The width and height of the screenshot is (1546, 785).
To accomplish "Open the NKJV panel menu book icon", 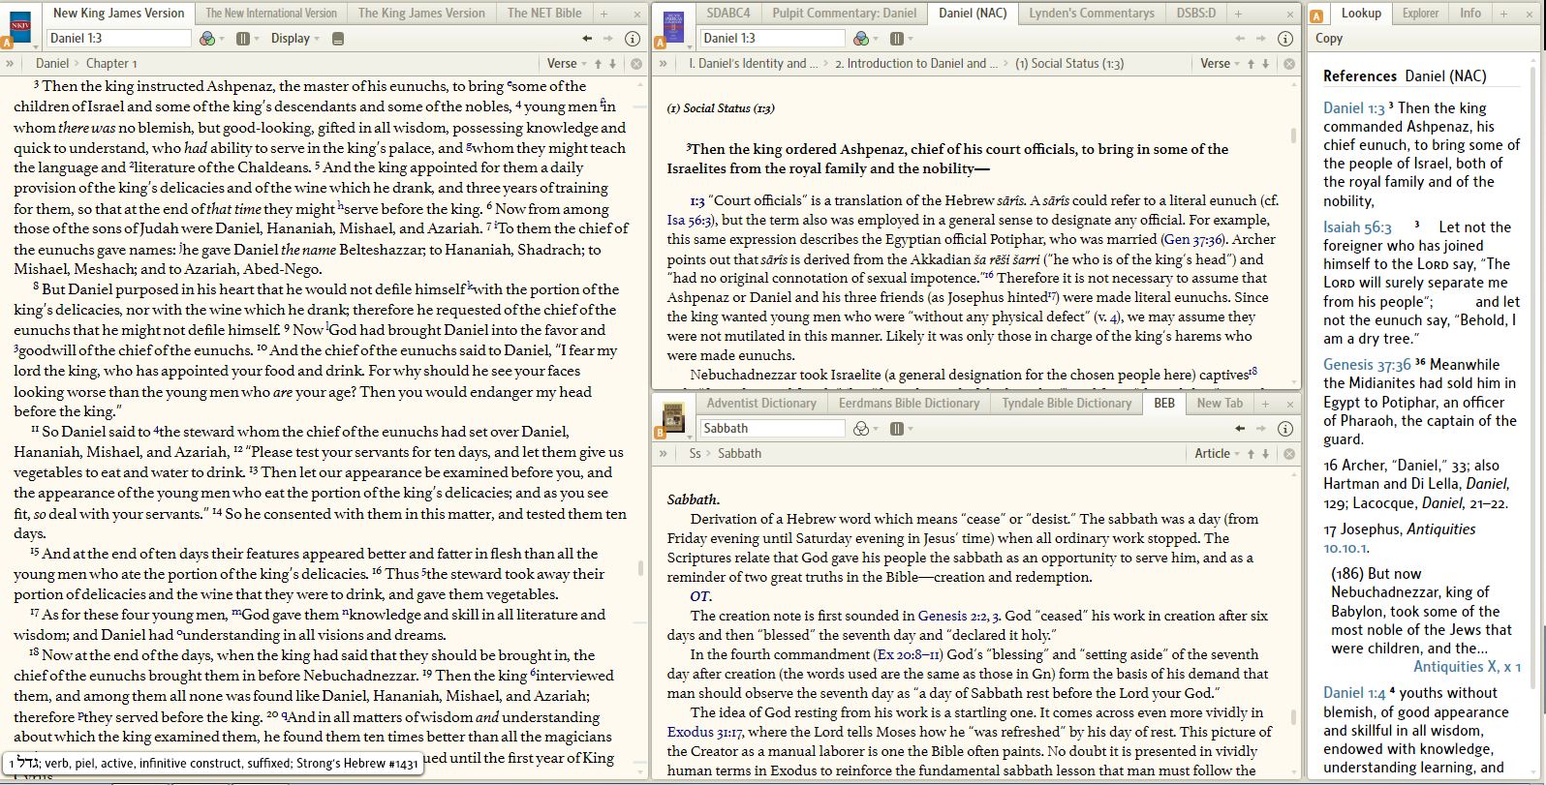I will [19, 25].
